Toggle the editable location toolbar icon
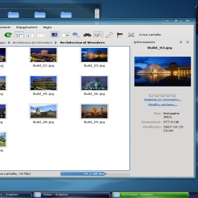Screen dimensions: 198x198 click(x=98, y=35)
